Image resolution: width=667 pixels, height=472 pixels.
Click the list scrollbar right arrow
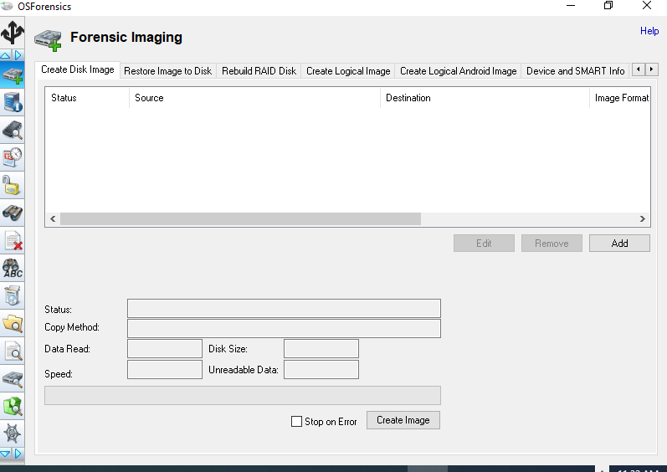pos(643,219)
